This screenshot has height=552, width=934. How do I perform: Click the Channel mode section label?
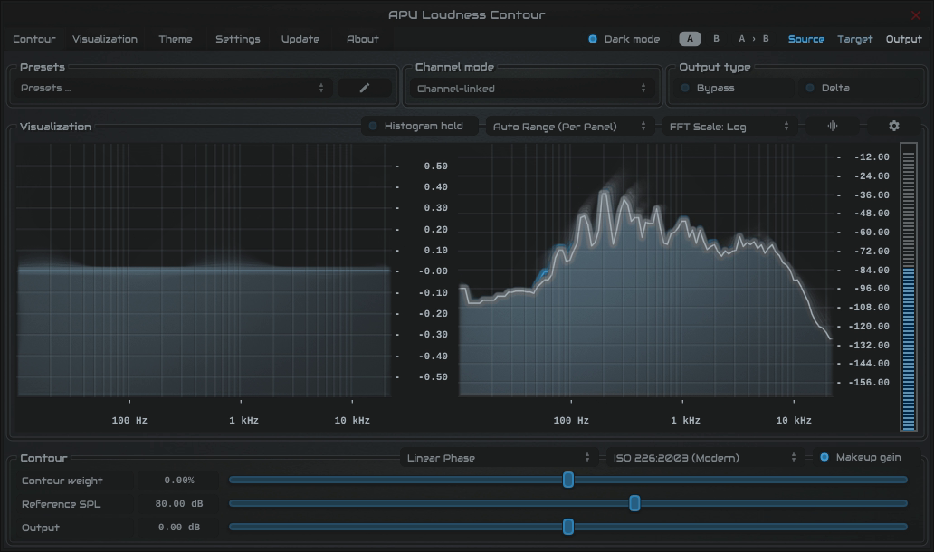point(454,67)
